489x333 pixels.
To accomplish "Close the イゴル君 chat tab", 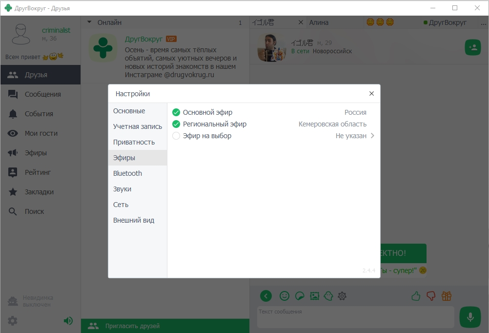I will coord(301,22).
